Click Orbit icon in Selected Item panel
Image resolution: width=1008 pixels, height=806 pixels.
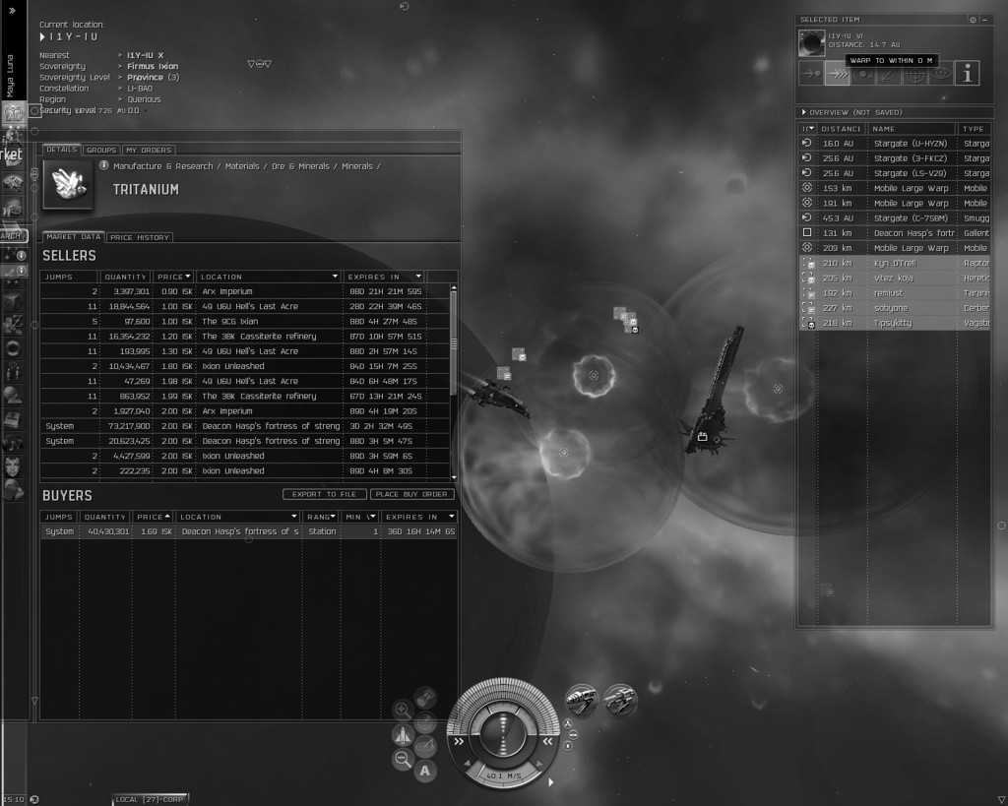(862, 73)
